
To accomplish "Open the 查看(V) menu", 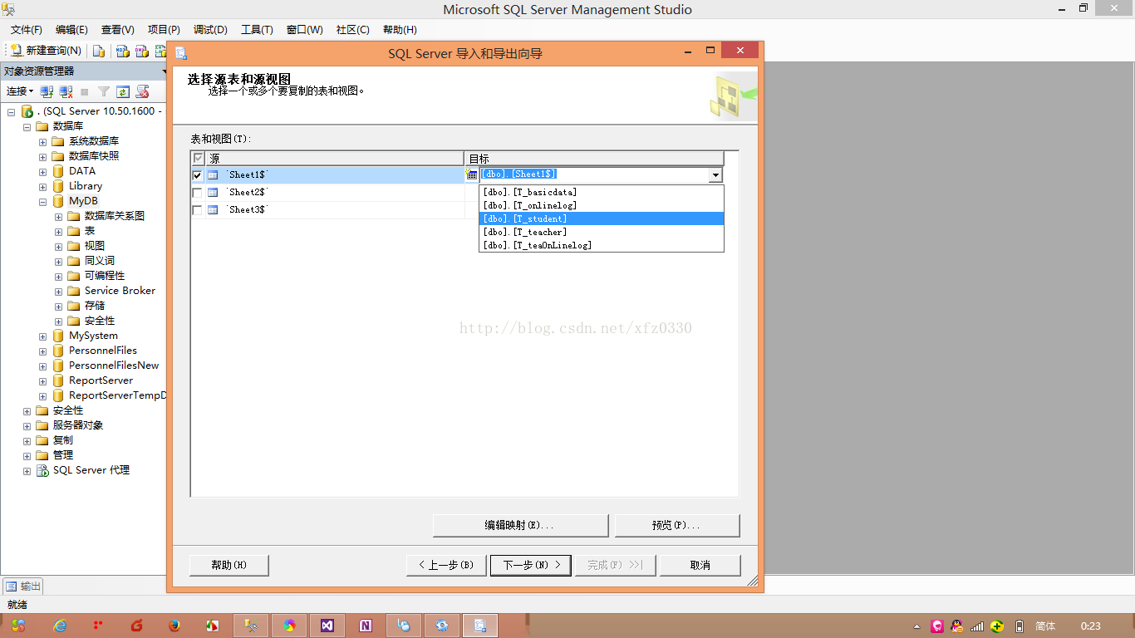I will pos(118,30).
